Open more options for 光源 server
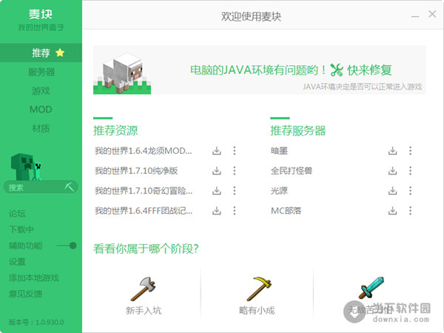This screenshot has width=444, height=333. click(410, 191)
